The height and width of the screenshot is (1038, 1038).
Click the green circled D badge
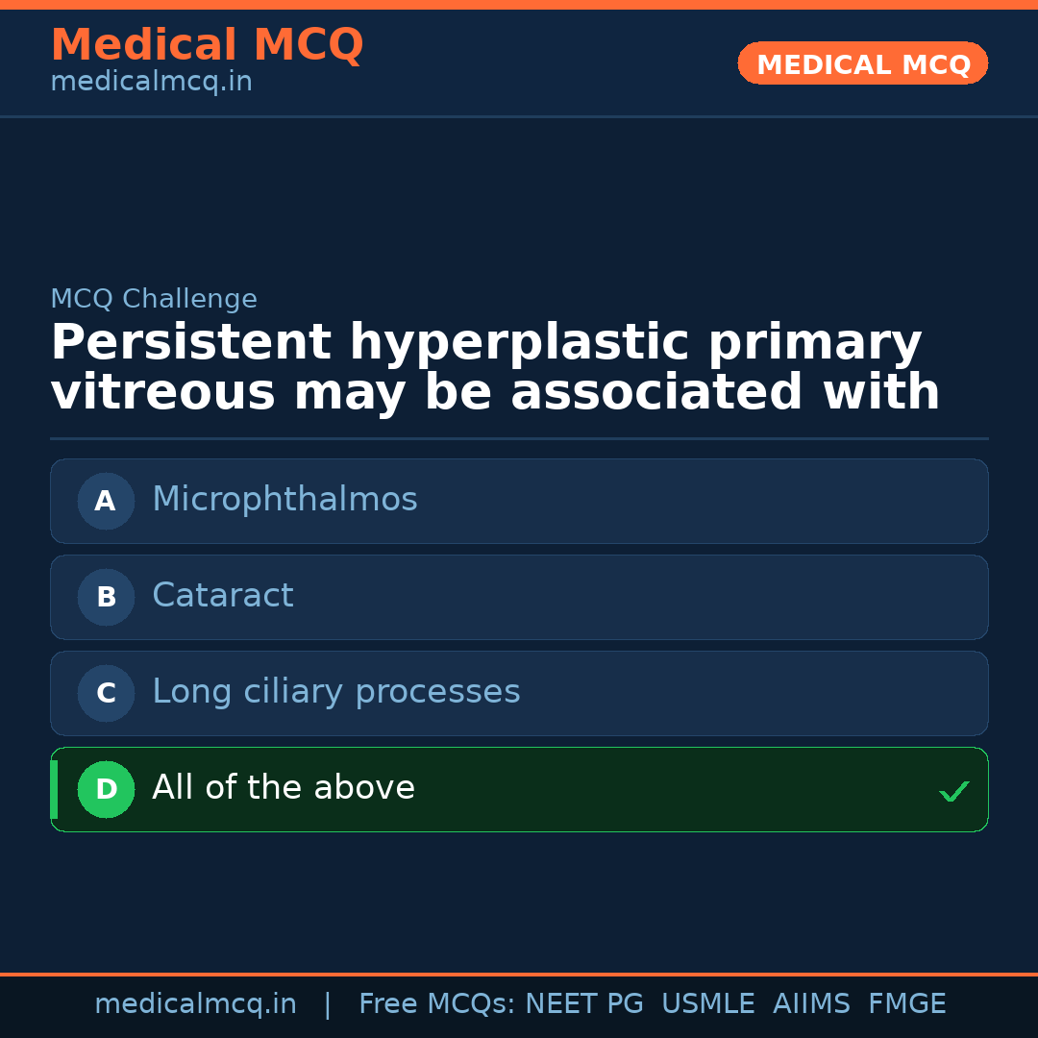(106, 789)
